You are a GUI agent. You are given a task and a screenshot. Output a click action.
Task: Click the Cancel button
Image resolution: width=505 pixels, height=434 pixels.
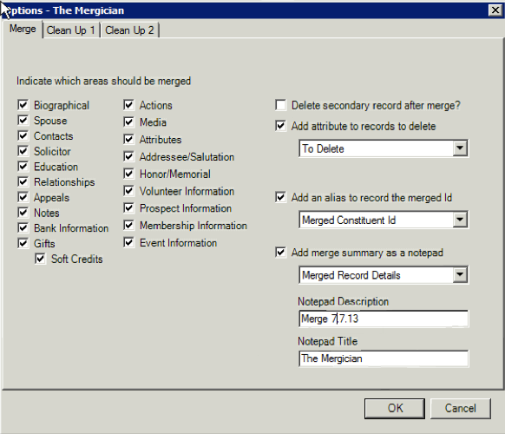click(460, 408)
